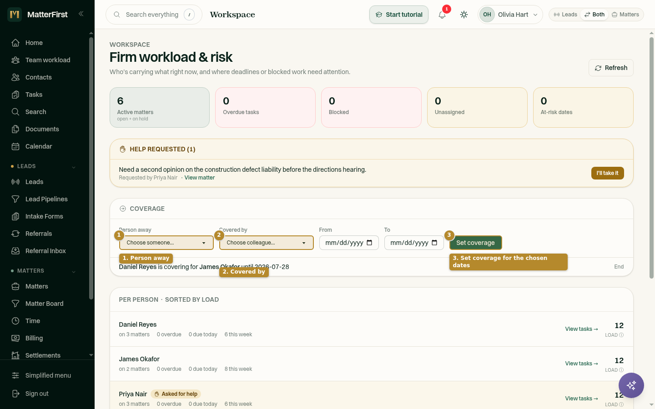Collapse the sidebar with double-chevron icon
The image size is (655, 409).
click(81, 14)
